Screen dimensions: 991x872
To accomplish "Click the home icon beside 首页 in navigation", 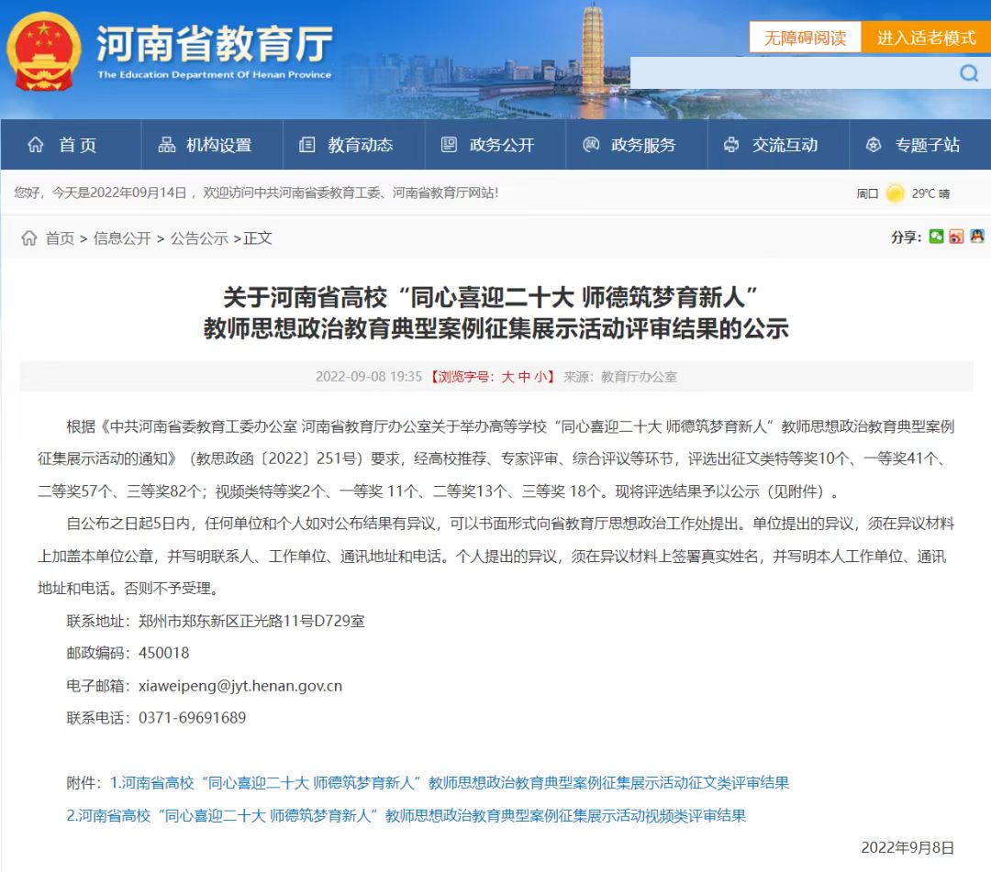I will point(36,145).
